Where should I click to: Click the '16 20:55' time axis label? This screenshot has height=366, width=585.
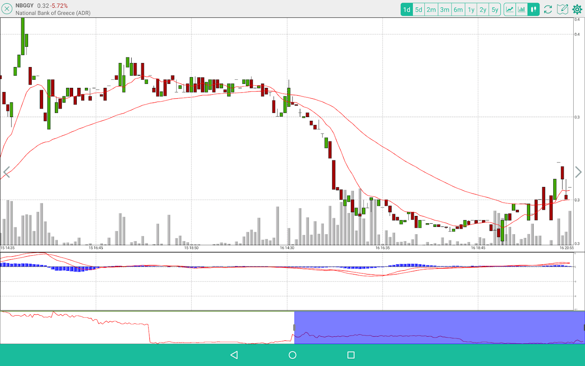(x=567, y=248)
